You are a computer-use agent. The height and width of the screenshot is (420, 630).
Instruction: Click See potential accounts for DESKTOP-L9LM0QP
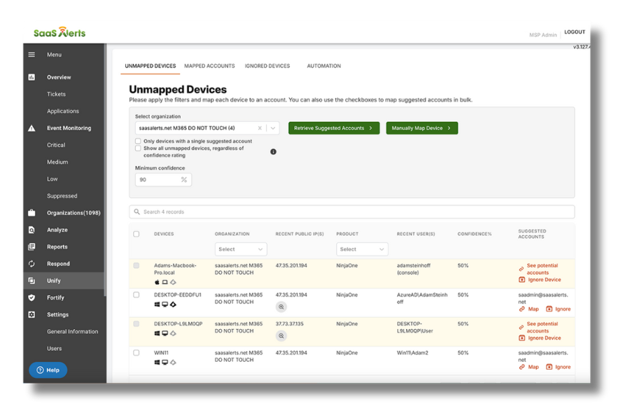[542, 327]
